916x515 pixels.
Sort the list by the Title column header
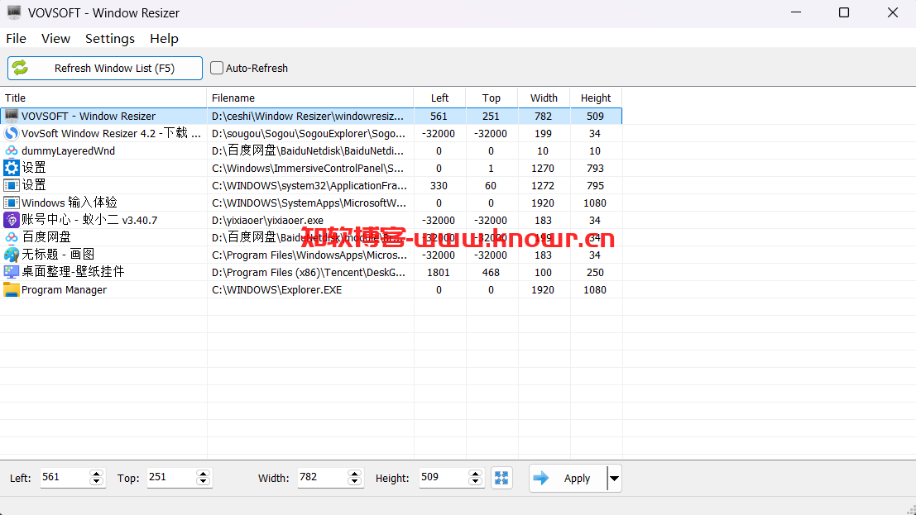[x=103, y=98]
